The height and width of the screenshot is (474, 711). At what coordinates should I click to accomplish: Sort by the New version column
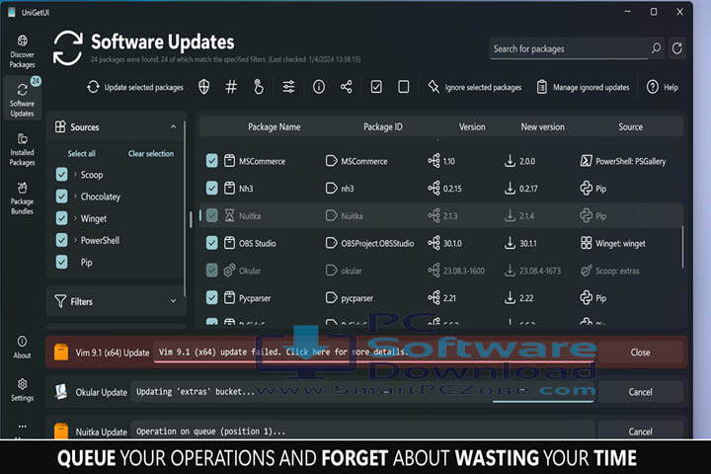click(543, 127)
